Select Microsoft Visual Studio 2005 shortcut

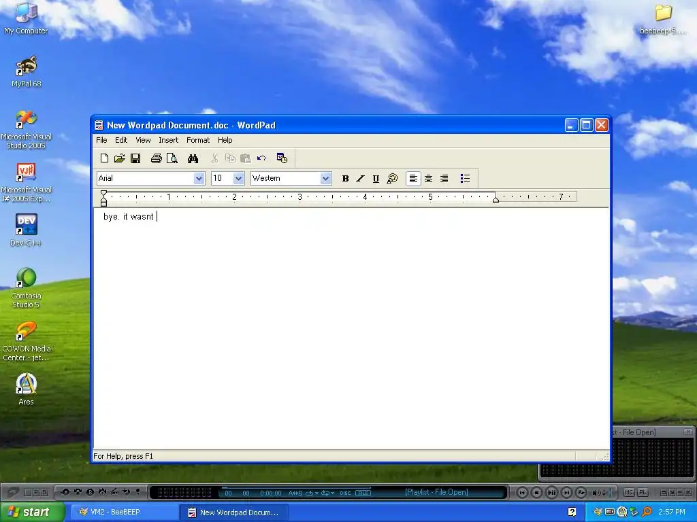click(26, 130)
